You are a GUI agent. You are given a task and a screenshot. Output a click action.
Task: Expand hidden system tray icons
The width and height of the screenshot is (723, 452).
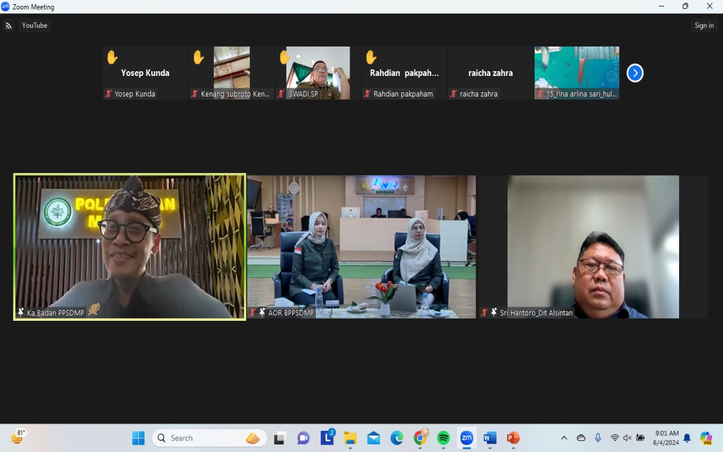click(x=564, y=438)
